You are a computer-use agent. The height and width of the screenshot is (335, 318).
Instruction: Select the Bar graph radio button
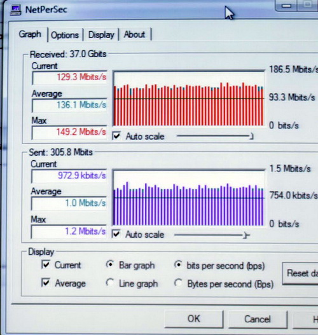[x=110, y=265]
